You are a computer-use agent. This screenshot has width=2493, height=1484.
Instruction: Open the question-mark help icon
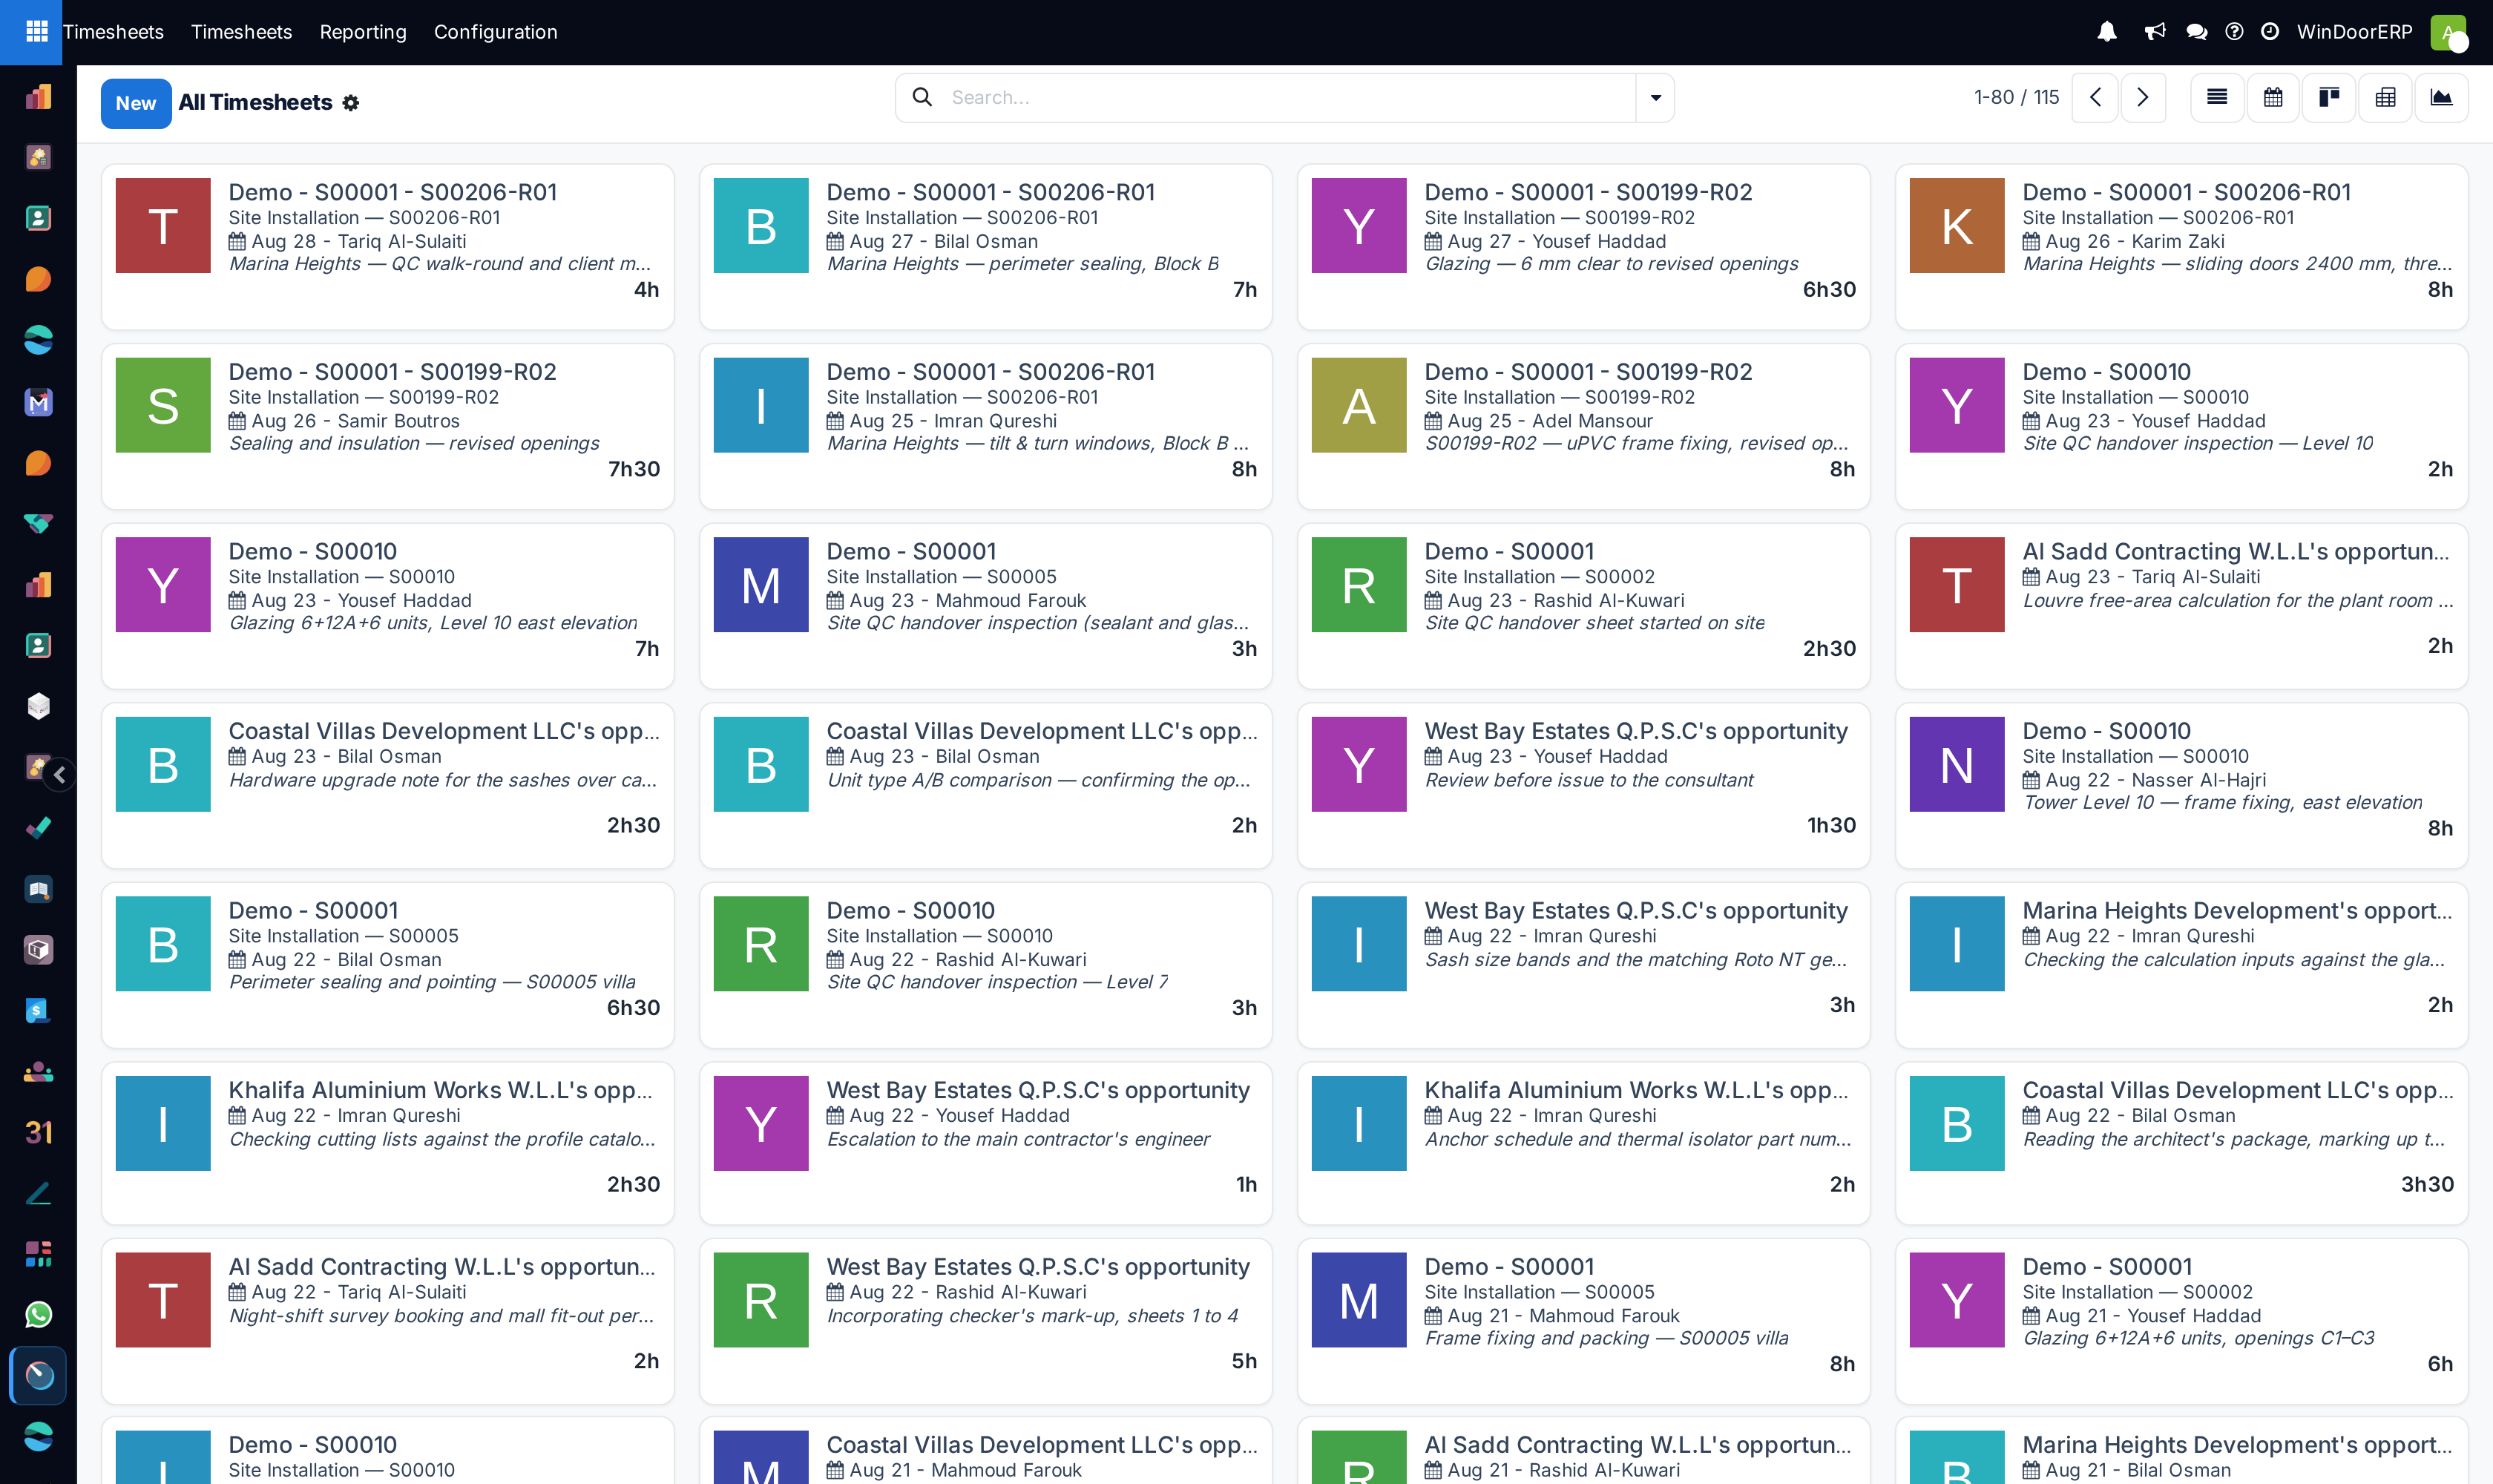[2234, 32]
